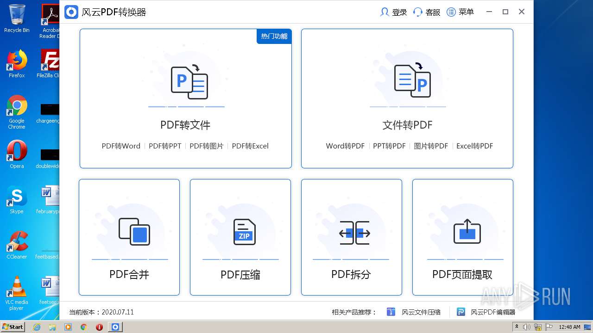Choose Word转PDF option
This screenshot has height=333, width=593.
click(345, 146)
